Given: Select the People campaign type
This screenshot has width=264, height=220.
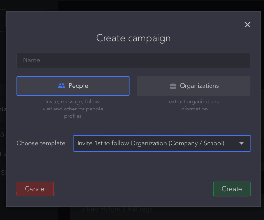Looking at the screenshot, I should pos(73,86).
